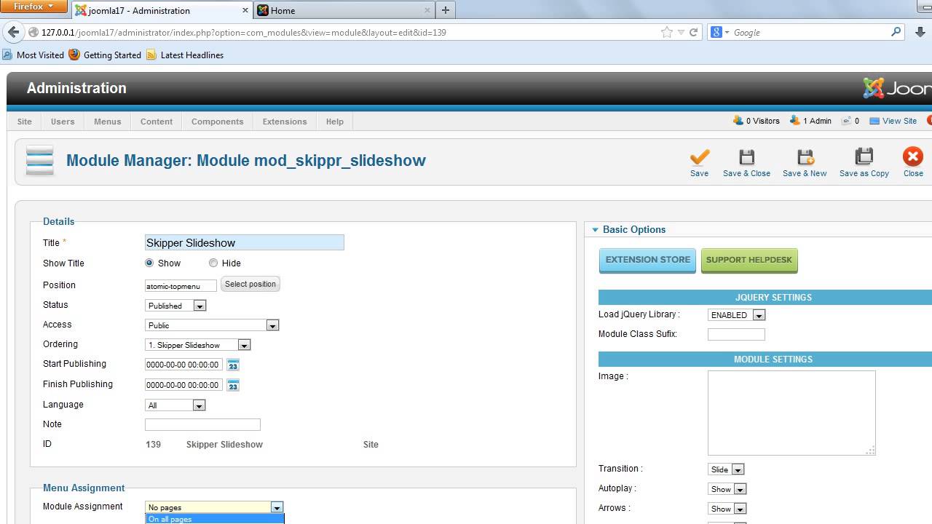Open the Language dropdown showing All

point(175,405)
